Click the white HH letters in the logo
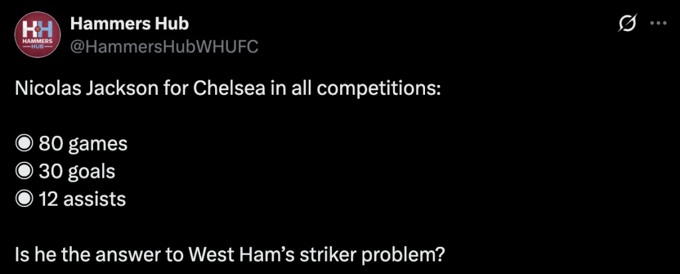The width and height of the screenshot is (680, 274). coord(36,30)
